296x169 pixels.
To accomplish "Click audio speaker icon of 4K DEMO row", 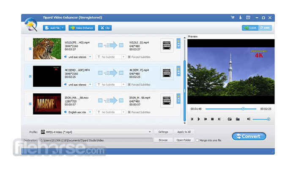I will pos(66,84).
